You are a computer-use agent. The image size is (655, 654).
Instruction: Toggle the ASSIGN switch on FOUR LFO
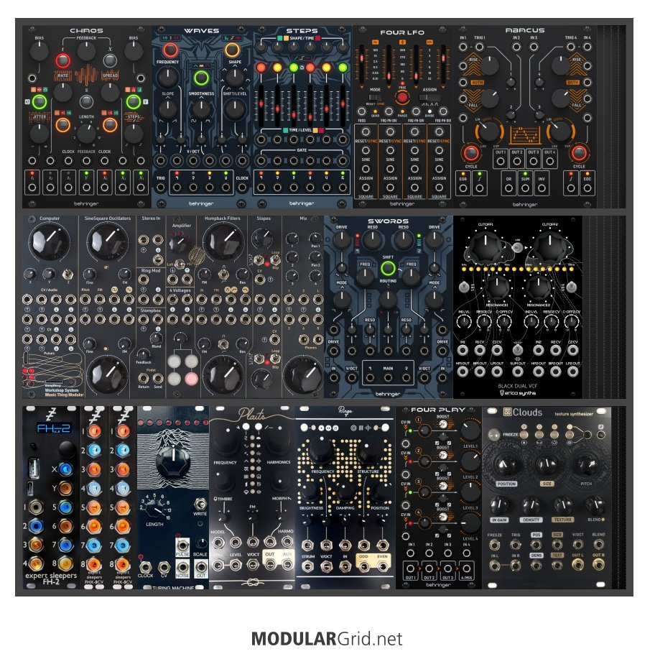[429, 97]
